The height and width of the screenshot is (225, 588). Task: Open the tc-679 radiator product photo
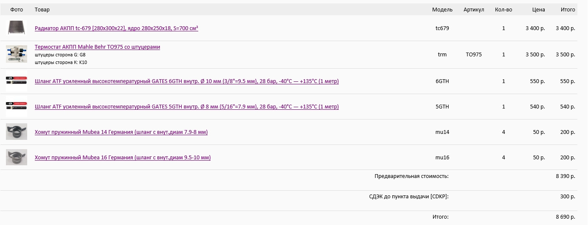(x=17, y=28)
